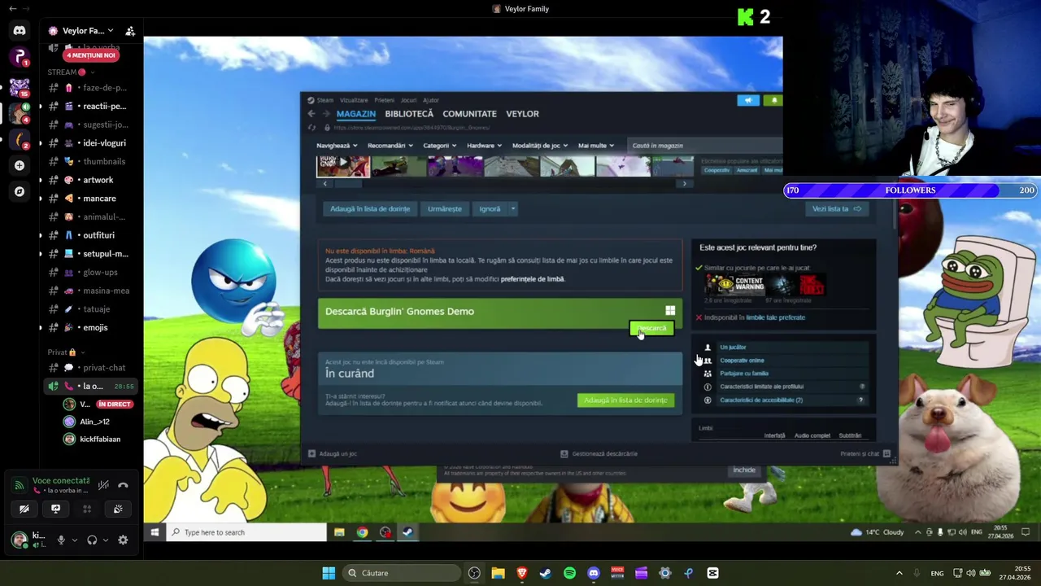Open the thumbnails channel
1041x586 pixels.
click(91, 161)
